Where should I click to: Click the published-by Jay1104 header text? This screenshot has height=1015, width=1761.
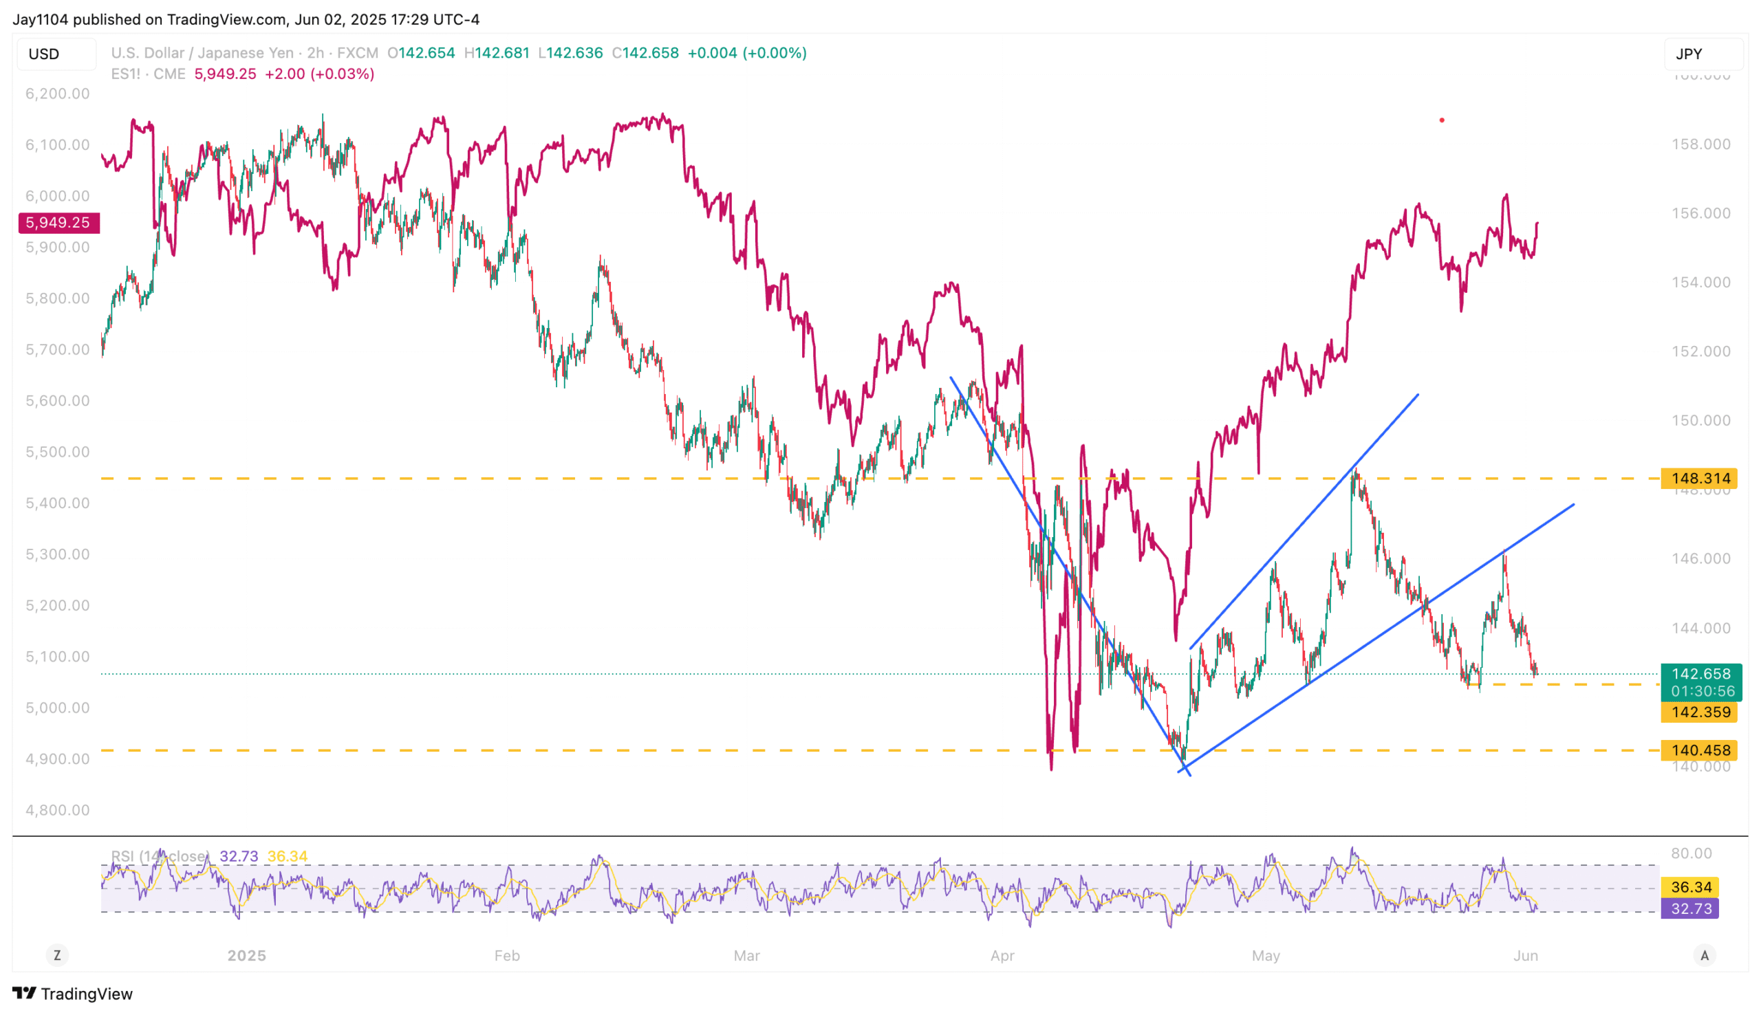point(246,19)
